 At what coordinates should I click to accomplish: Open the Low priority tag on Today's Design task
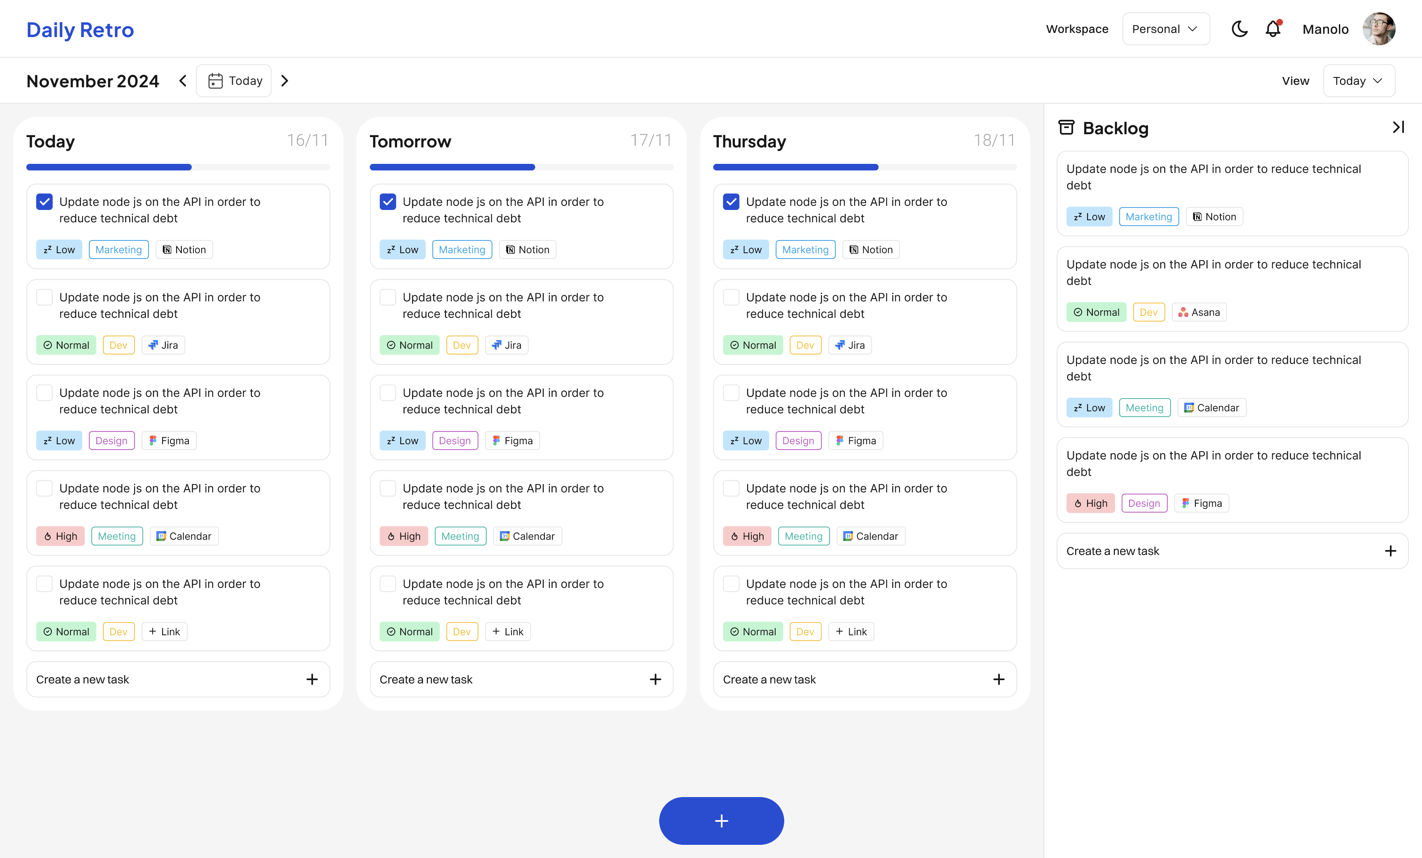pos(59,441)
